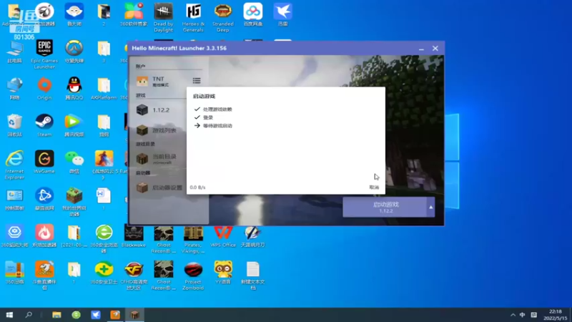Image resolution: width=572 pixels, height=322 pixels.
Task: Open 此电脑 desktop icon
Action: [14, 52]
